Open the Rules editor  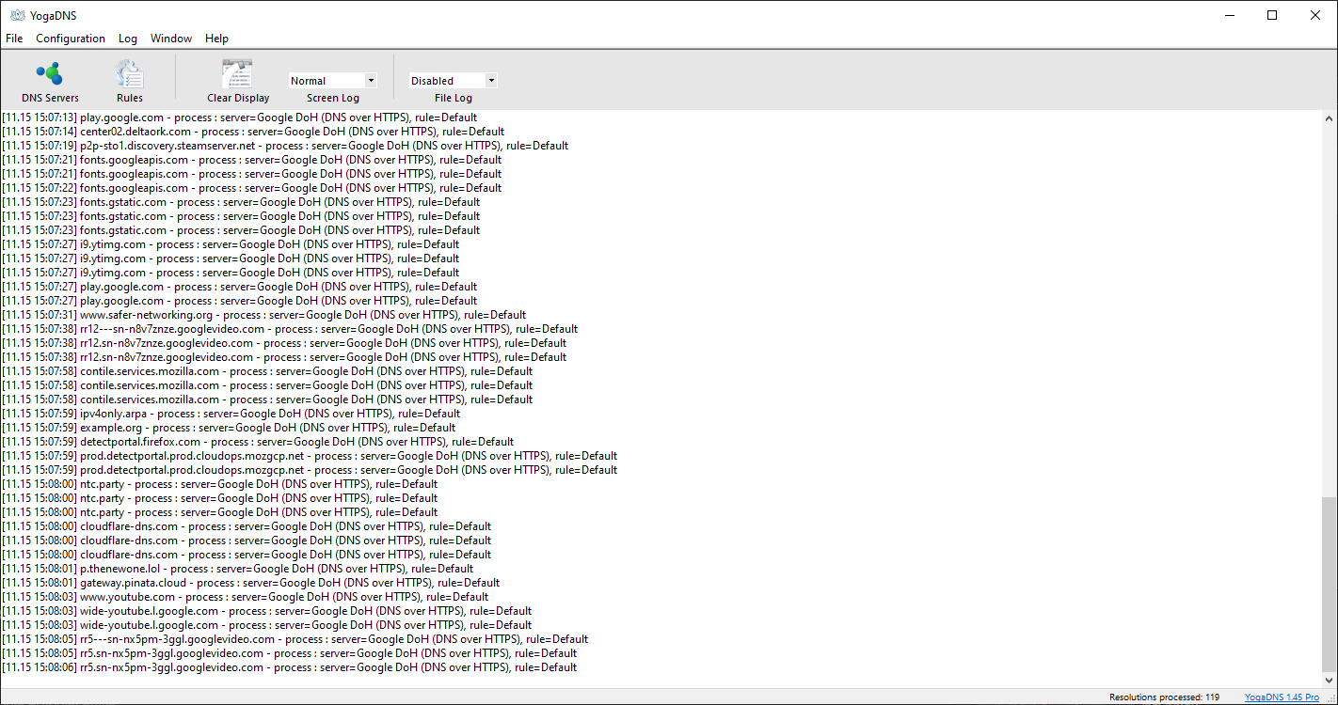130,81
